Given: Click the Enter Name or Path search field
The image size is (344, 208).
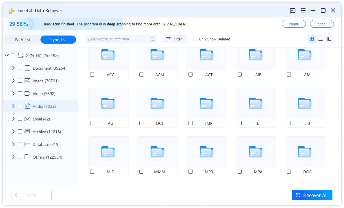Looking at the screenshot, I should pos(121,39).
